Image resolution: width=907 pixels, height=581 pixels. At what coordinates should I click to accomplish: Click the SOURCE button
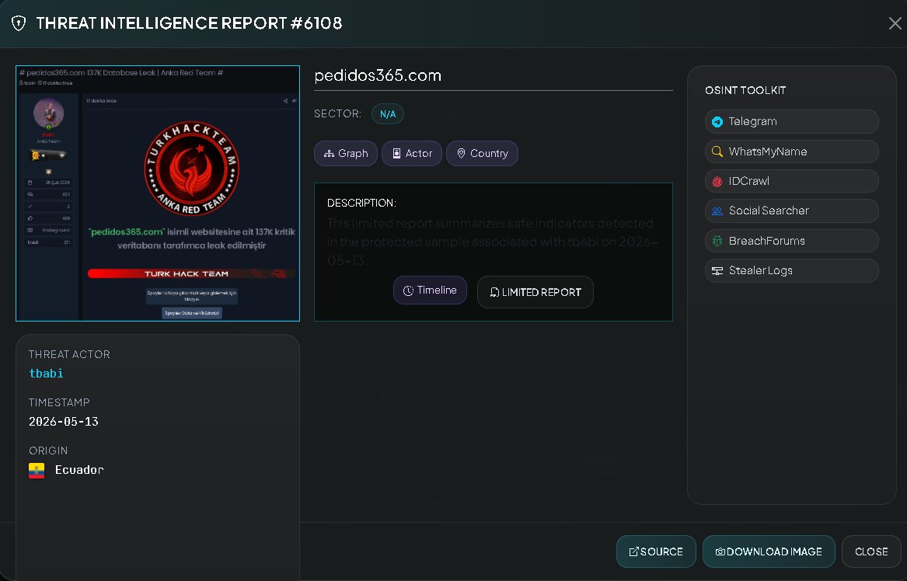(x=656, y=551)
